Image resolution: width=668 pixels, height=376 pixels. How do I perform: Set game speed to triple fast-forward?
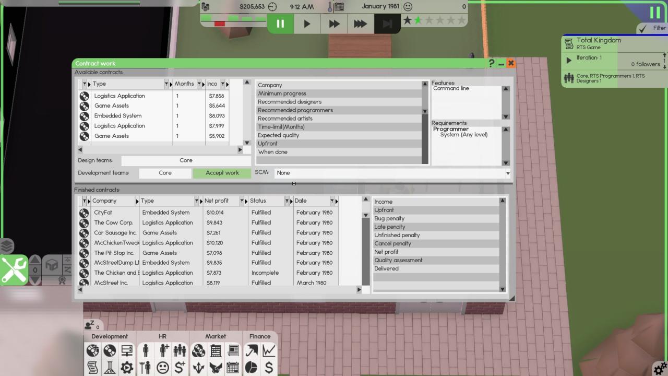[360, 23]
